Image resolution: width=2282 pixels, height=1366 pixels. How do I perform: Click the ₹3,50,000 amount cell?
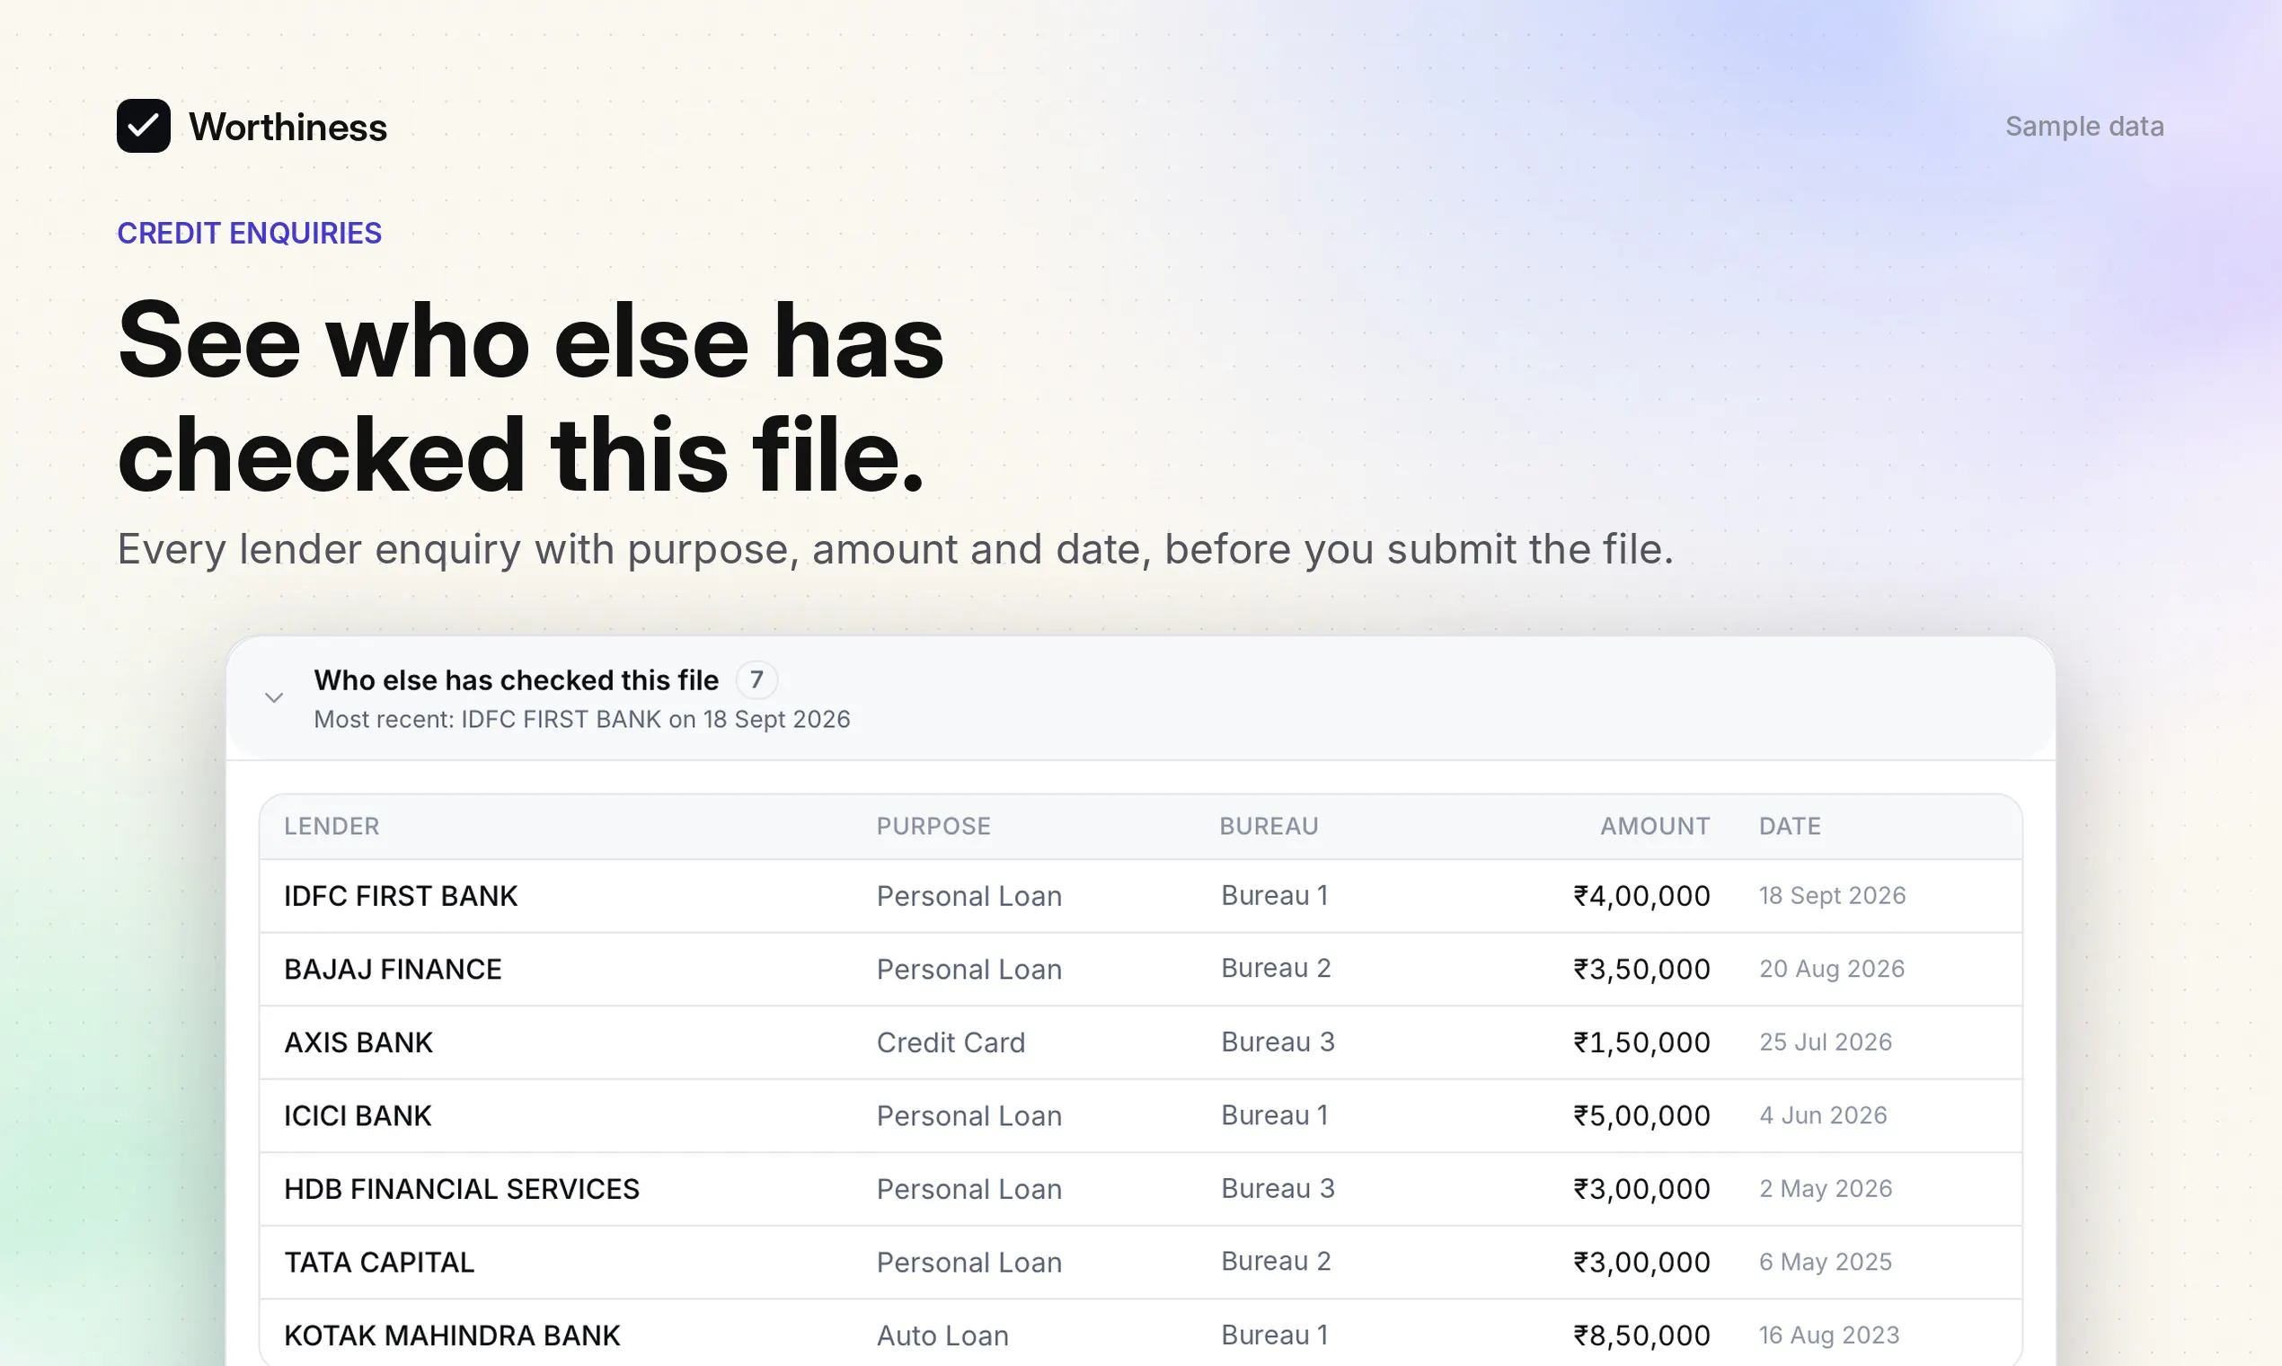(1641, 970)
